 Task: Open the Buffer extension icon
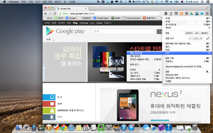(x=166, y=14)
